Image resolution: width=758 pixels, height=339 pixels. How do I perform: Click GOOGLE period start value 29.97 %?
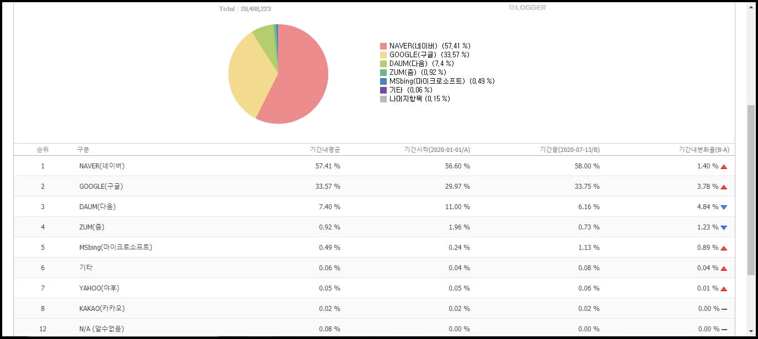point(457,187)
